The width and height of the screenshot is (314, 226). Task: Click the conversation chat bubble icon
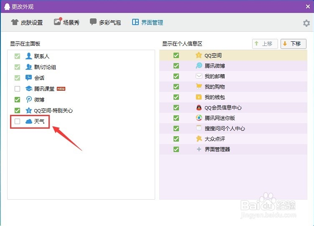(x=28, y=78)
